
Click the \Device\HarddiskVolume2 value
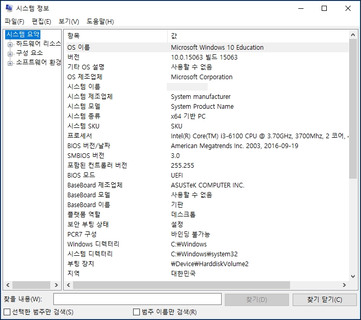point(210,264)
